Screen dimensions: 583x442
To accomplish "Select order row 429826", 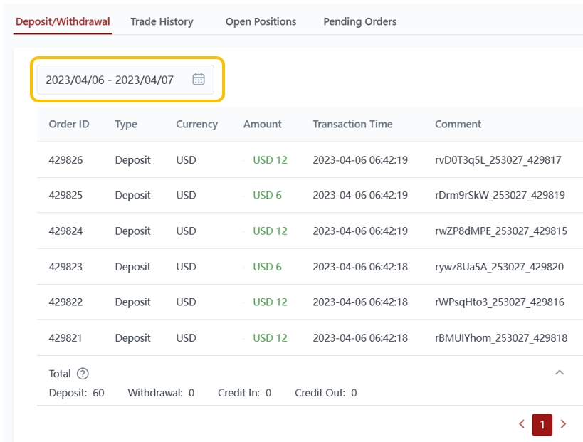I will pos(65,160).
